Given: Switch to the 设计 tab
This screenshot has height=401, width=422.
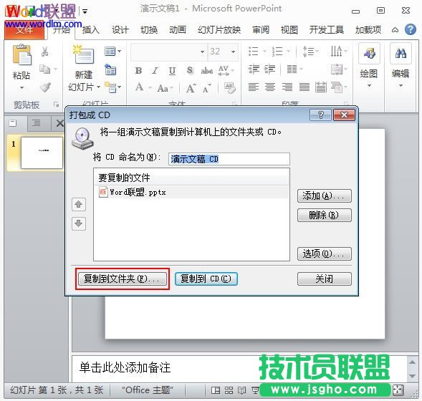Looking at the screenshot, I should (120, 29).
